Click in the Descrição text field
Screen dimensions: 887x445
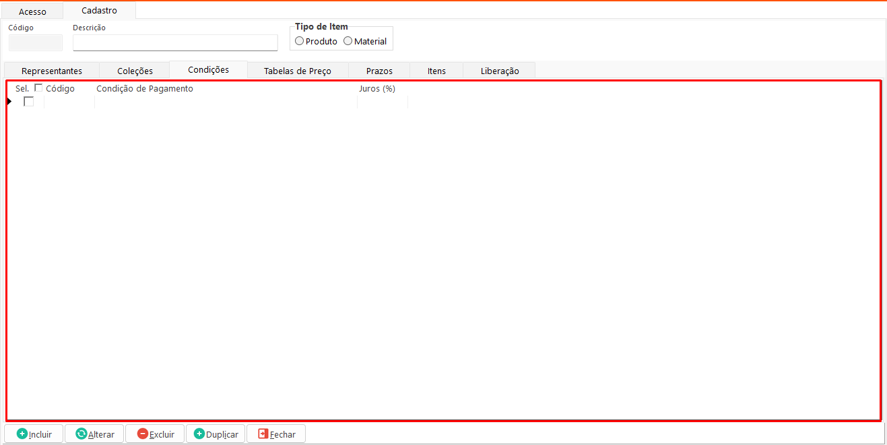[x=175, y=43]
